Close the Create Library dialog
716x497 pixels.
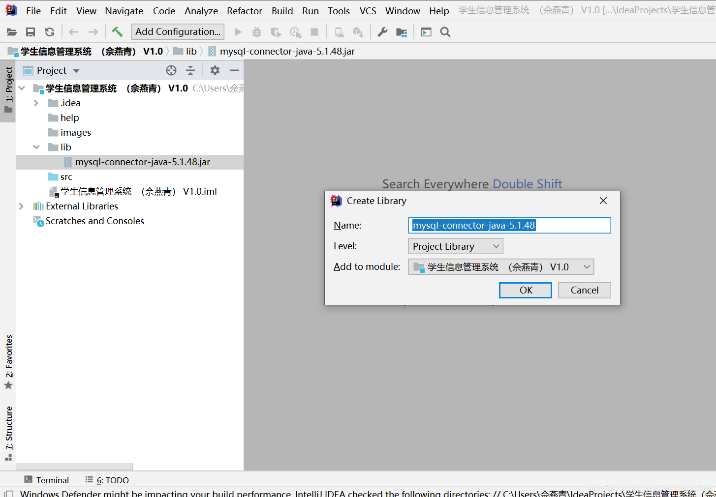(x=603, y=201)
